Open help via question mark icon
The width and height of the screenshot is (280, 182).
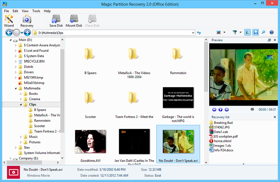(272, 33)
